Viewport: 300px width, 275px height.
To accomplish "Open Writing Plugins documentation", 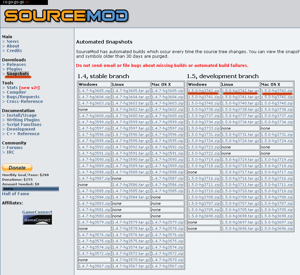I will pos(23,120).
